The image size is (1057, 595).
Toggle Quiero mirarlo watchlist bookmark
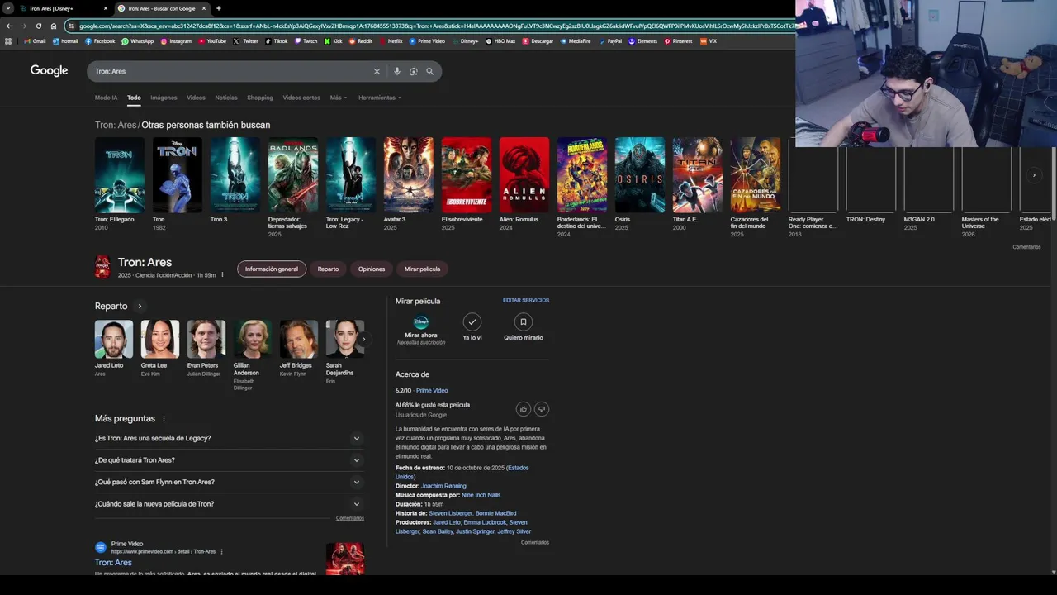523,321
